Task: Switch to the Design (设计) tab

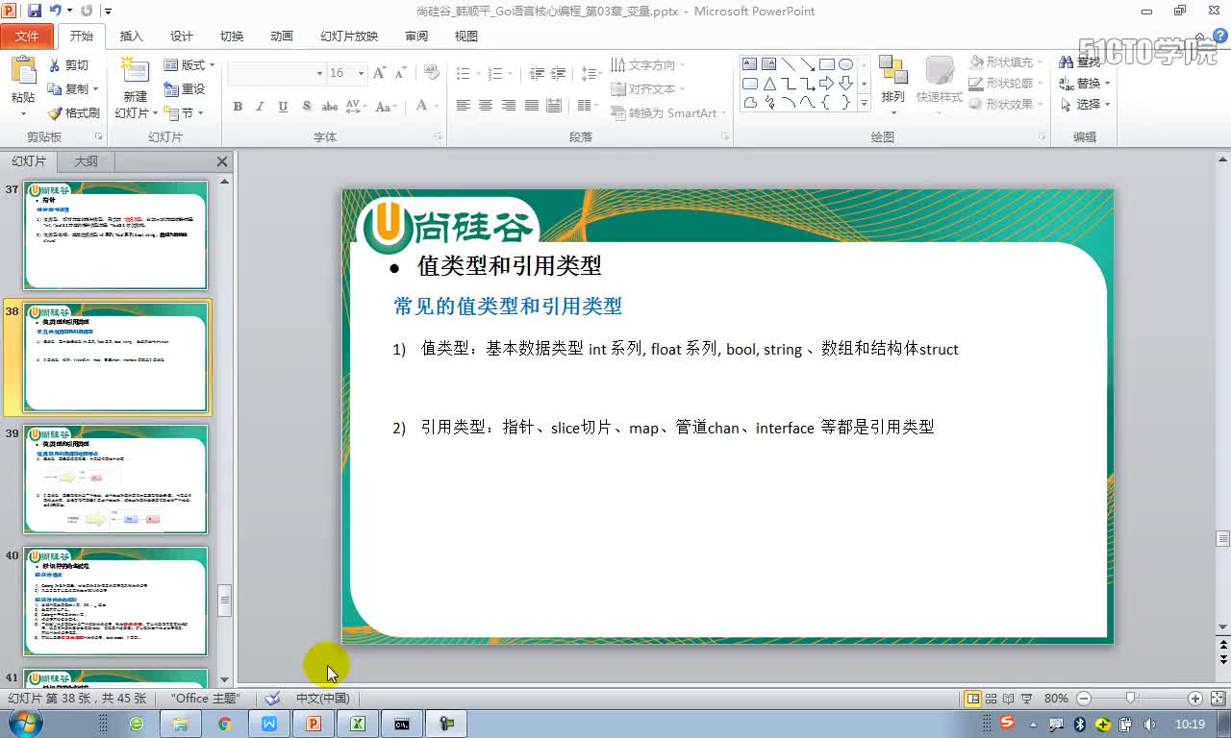Action: (x=182, y=37)
